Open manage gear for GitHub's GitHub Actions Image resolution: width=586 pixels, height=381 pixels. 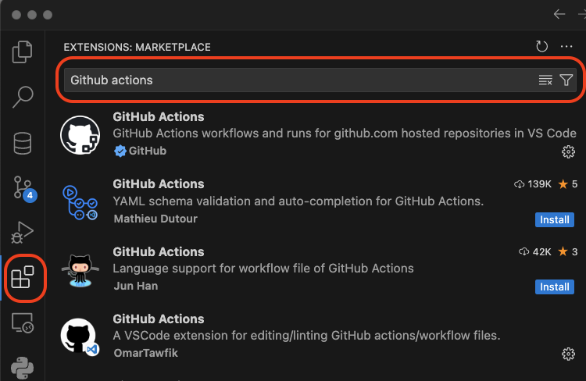pyautogui.click(x=569, y=151)
